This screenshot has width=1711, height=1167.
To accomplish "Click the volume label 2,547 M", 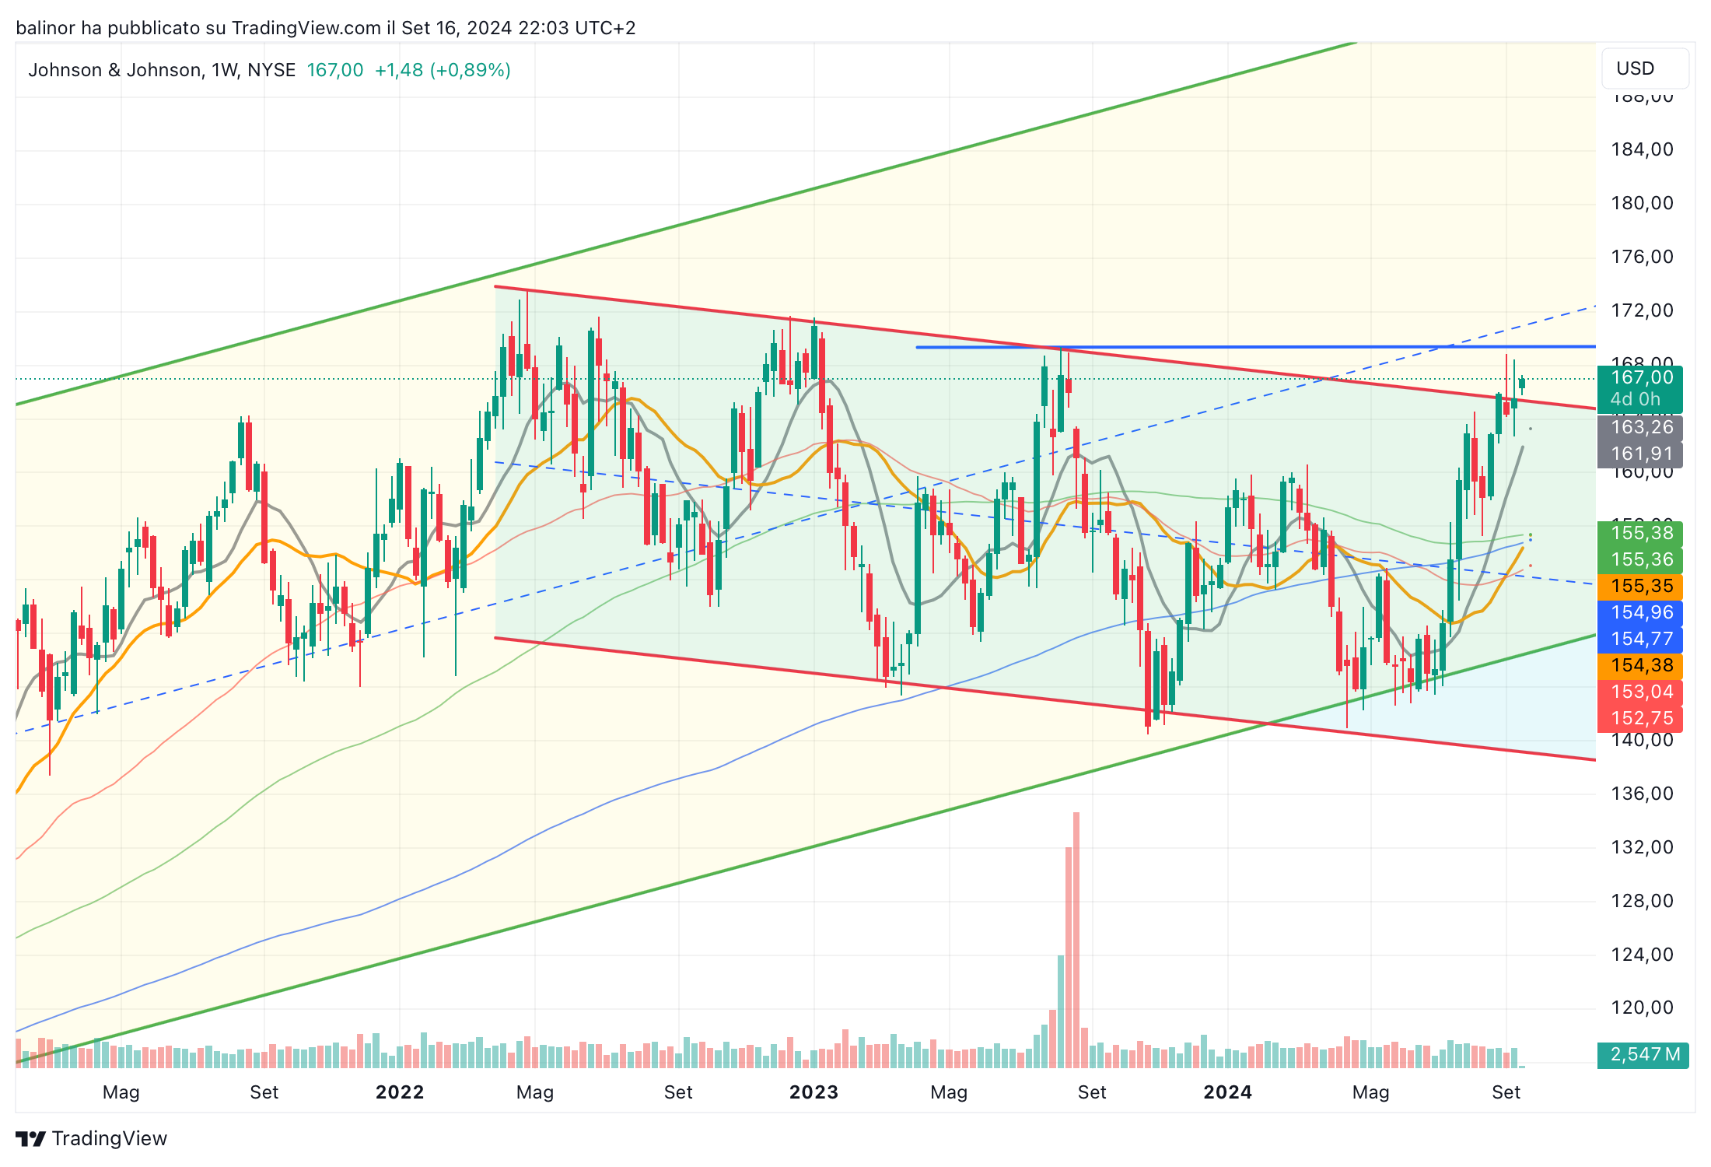I will (1643, 1055).
